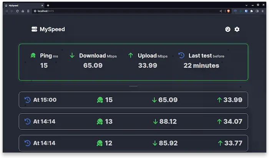269x158 pixels.
Task: Click the download arrow beside 85.92
Action: pos(155,143)
